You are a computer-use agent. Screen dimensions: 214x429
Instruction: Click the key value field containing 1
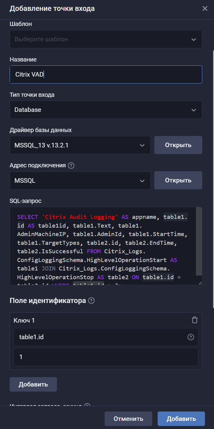pos(106,357)
